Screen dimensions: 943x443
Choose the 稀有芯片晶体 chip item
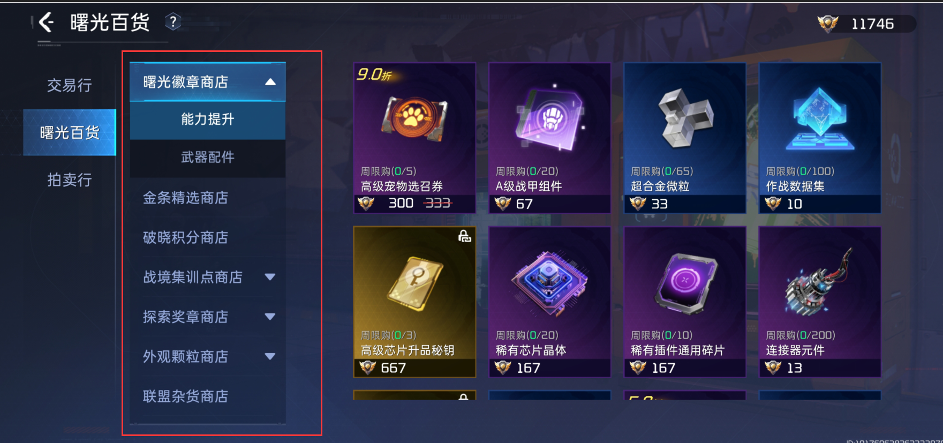click(x=549, y=302)
